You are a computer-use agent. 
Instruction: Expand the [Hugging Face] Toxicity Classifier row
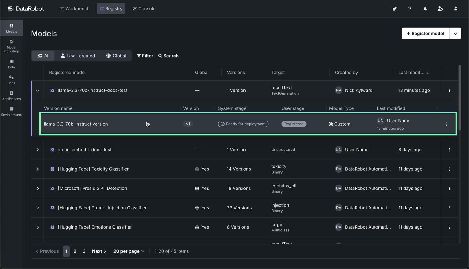(x=37, y=169)
